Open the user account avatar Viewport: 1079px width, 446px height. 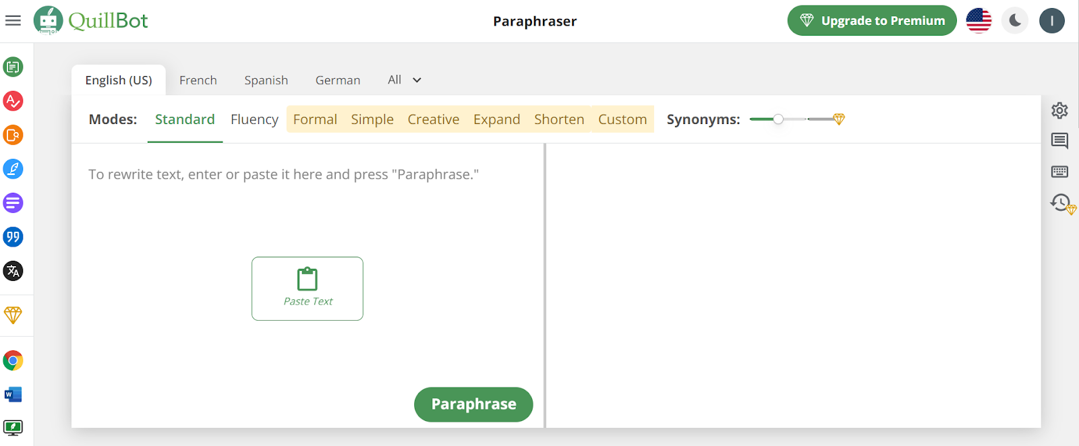click(x=1051, y=21)
